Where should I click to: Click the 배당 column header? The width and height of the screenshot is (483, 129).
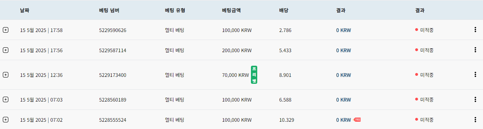click(x=283, y=10)
